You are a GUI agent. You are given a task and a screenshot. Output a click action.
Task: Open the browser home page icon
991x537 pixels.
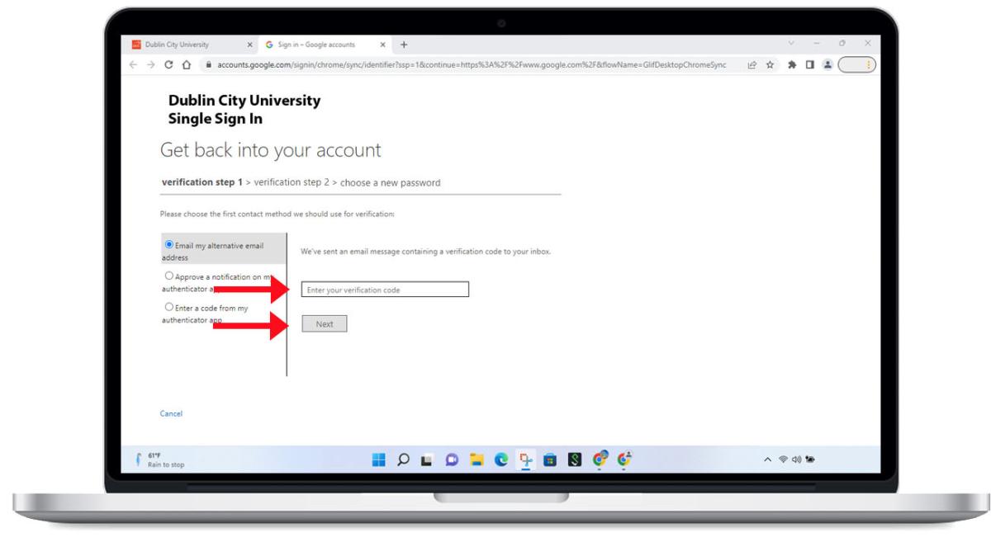click(186, 64)
